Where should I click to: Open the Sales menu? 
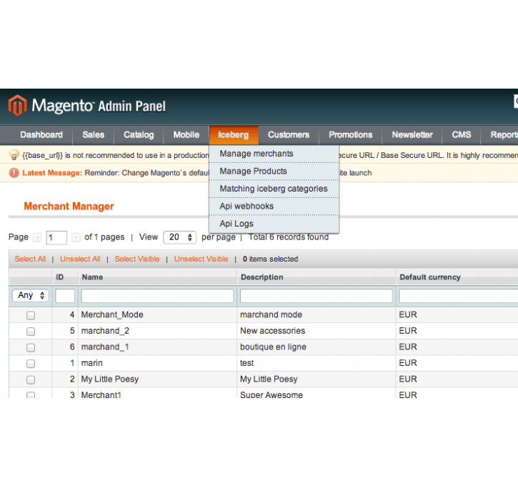[93, 135]
